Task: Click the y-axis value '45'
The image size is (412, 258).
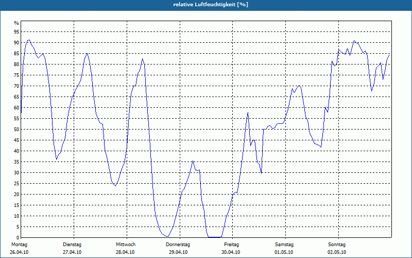Action: click(16, 140)
